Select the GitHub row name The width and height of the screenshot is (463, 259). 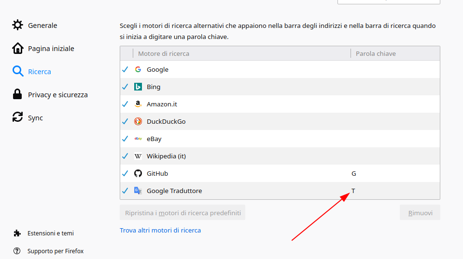click(157, 173)
